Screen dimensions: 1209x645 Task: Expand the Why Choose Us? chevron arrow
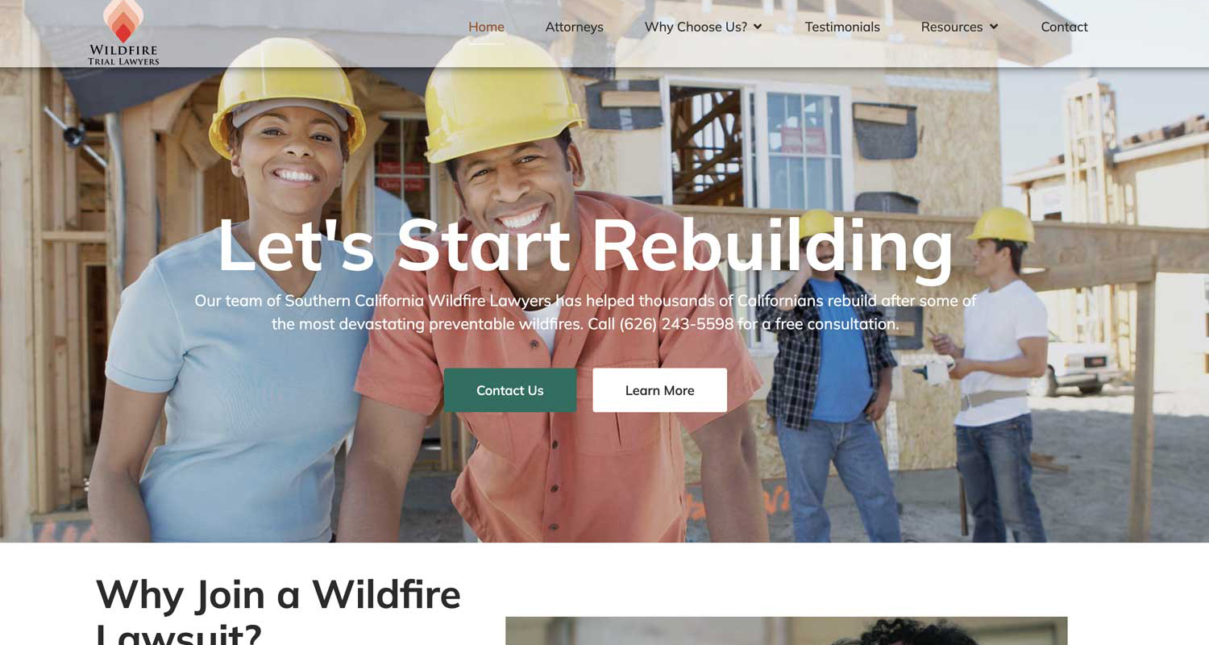click(x=758, y=27)
